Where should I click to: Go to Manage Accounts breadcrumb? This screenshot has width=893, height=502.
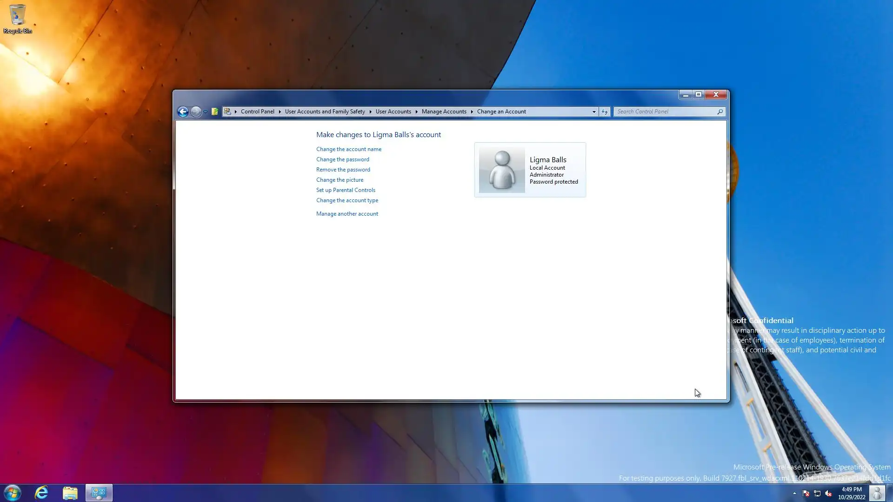tap(444, 112)
